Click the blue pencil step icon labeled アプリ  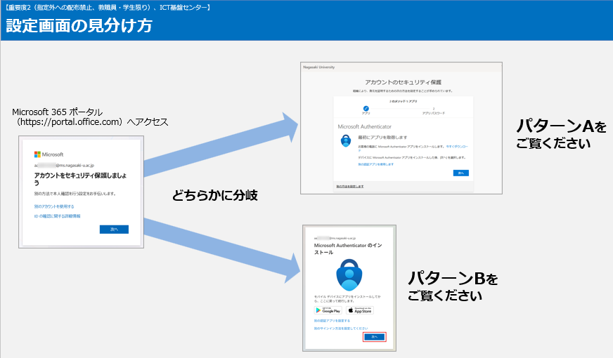pyautogui.click(x=366, y=107)
